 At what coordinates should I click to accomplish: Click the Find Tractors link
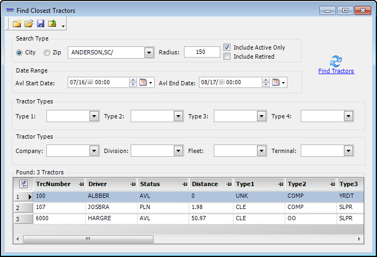(x=336, y=71)
